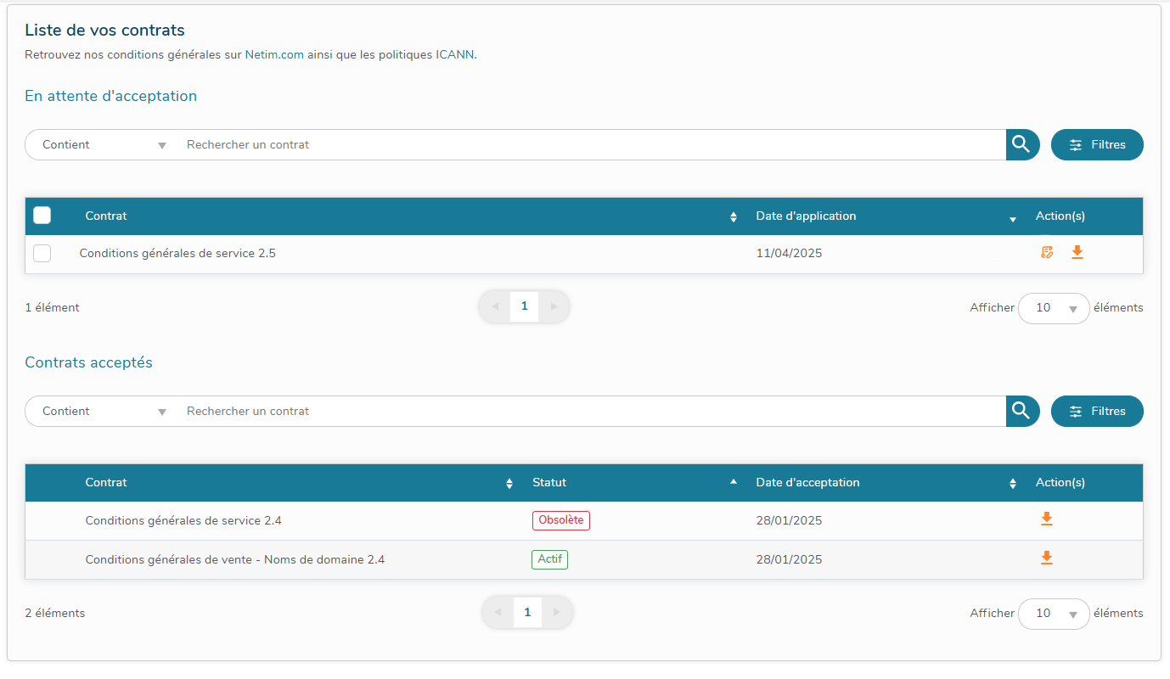
Task: Expand the page size dropdown for pending contracts
Action: point(1053,308)
